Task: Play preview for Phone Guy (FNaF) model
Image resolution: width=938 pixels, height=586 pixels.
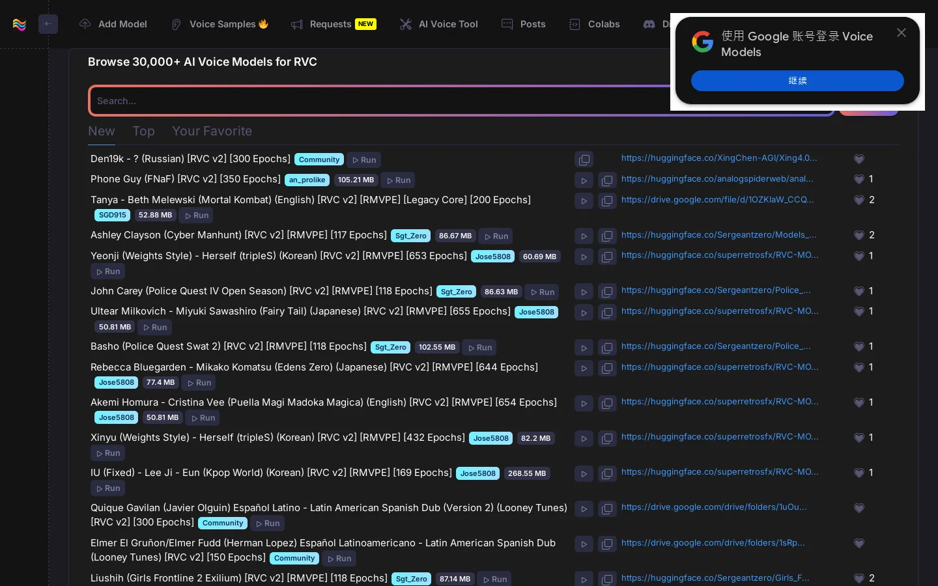Action: pos(584,180)
